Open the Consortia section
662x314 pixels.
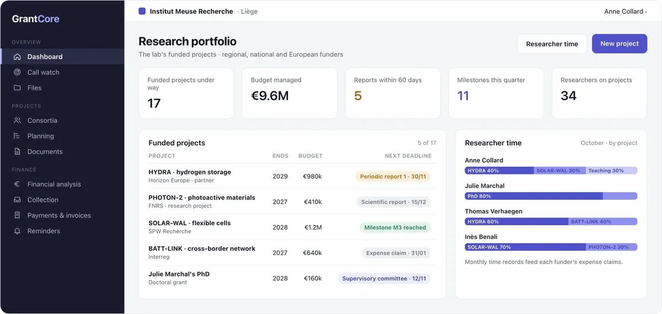tap(62, 120)
